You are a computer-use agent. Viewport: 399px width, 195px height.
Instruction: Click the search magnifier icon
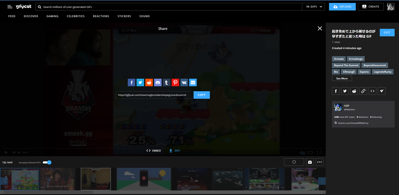pos(40,7)
